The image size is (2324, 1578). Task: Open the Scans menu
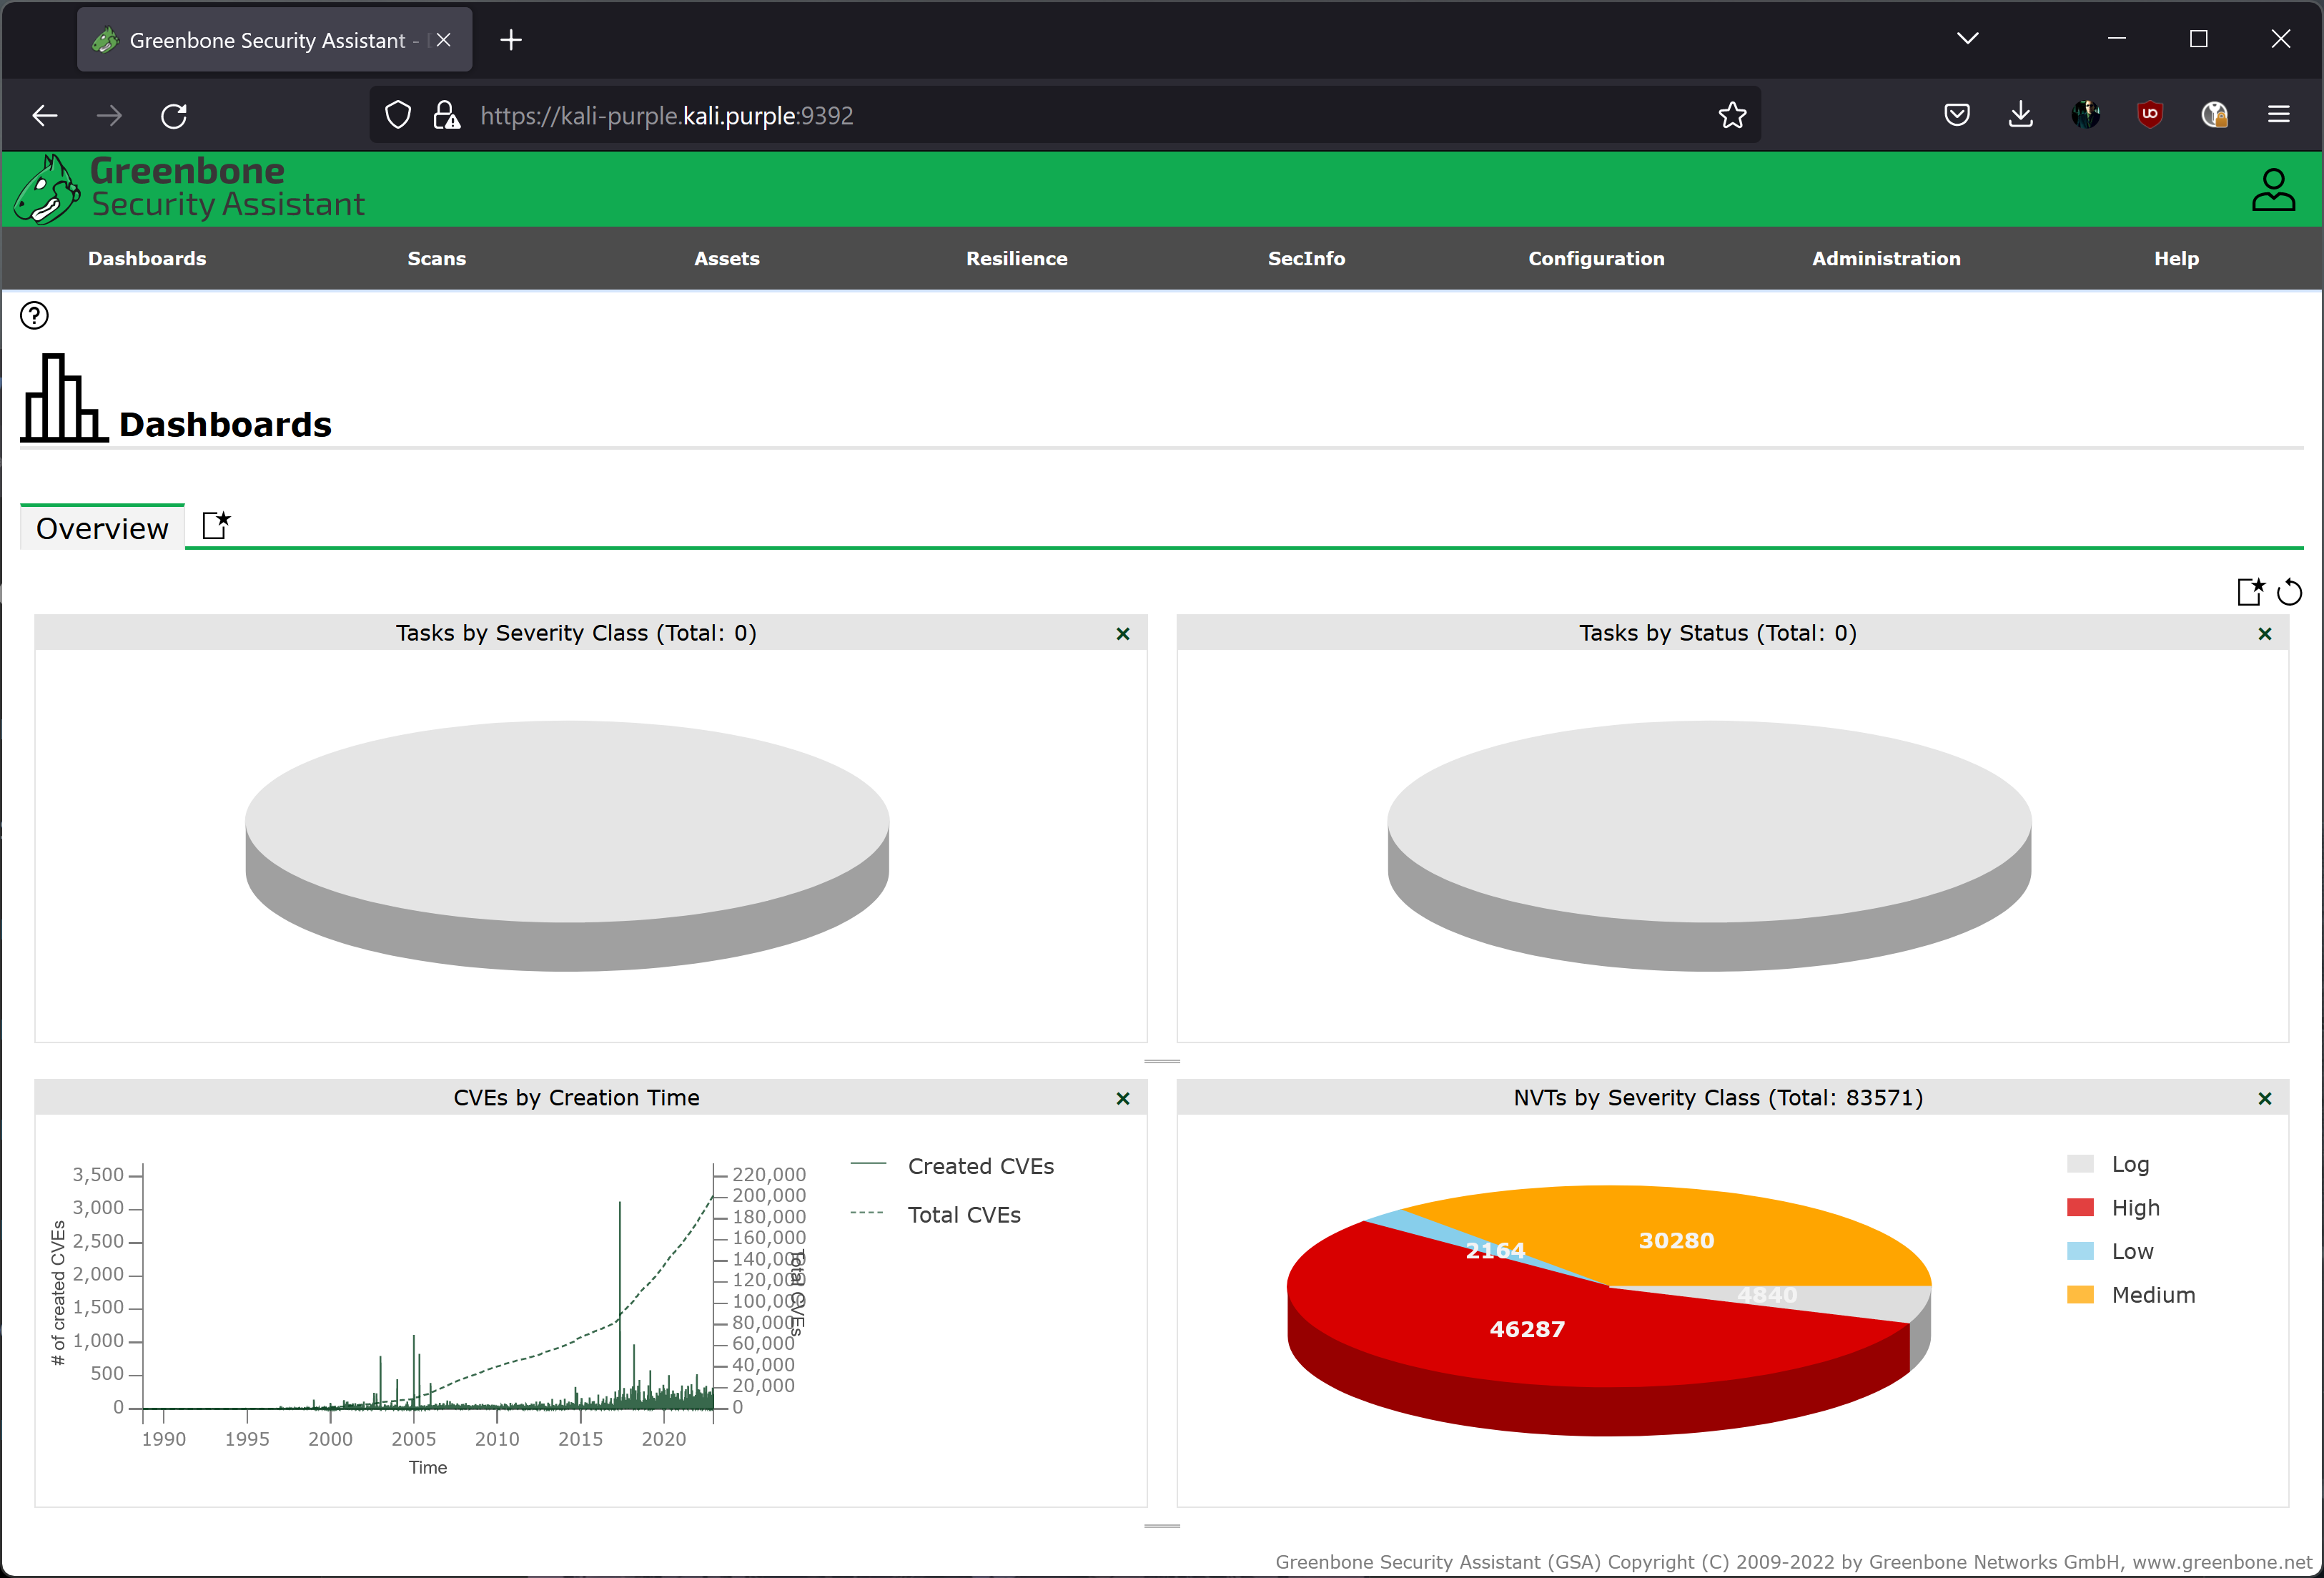tap(436, 259)
